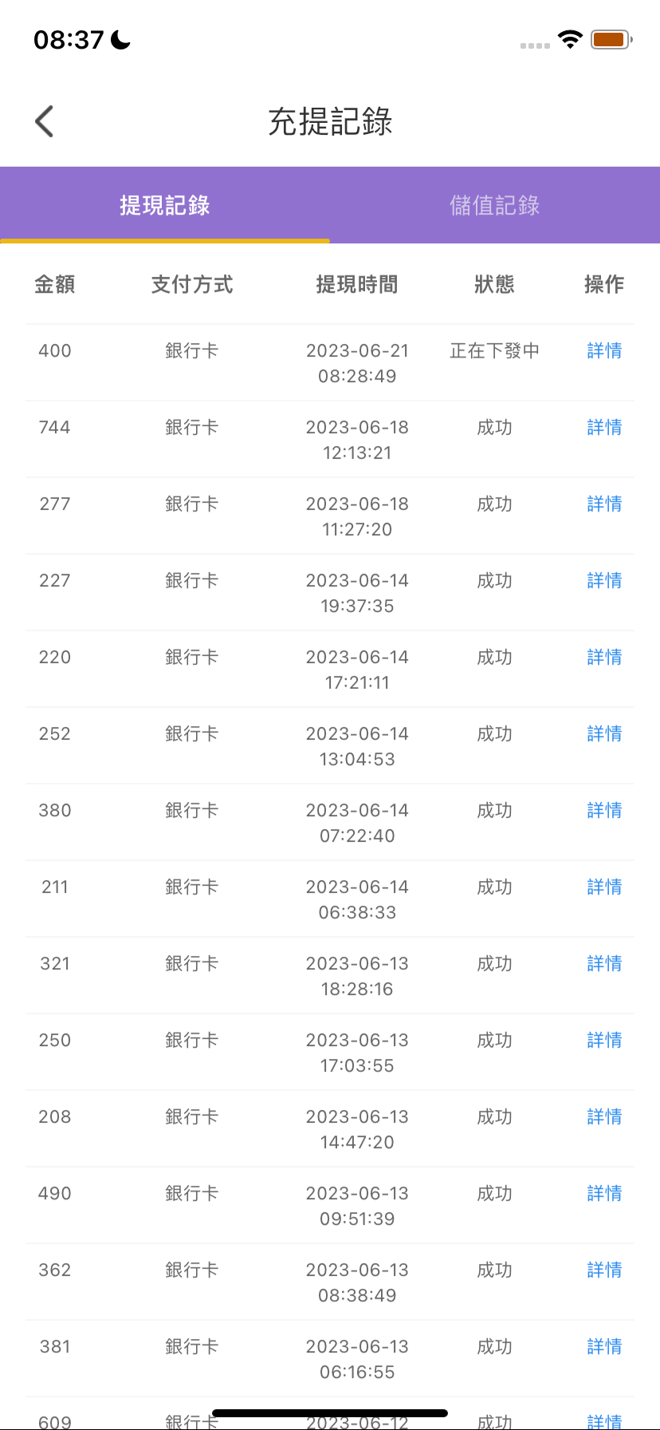View 詳情 of the 277 record
The width and height of the screenshot is (660, 1430).
click(604, 504)
